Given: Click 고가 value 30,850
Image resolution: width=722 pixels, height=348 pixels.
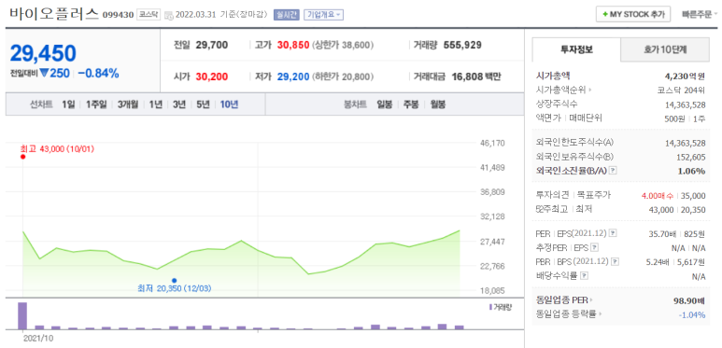Looking at the screenshot, I should 293,45.
